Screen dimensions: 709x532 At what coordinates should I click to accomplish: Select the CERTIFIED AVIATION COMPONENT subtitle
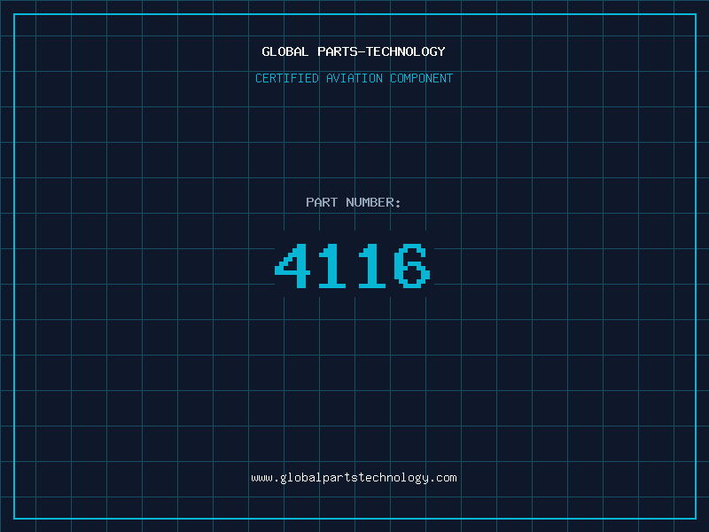(354, 78)
